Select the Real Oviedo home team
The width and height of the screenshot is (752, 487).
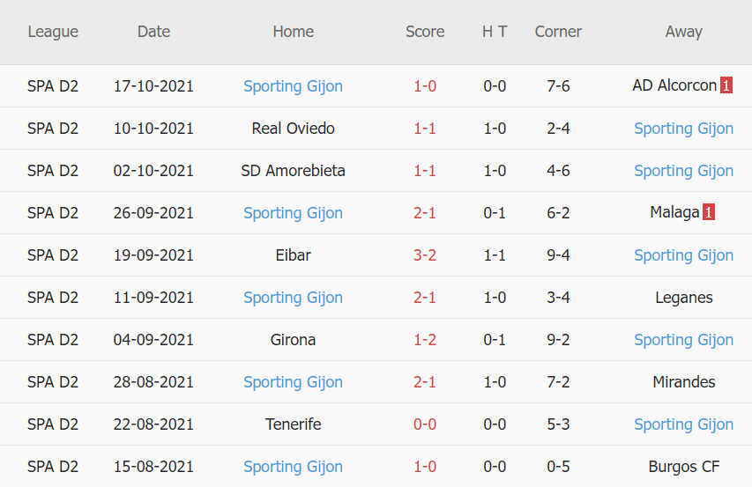coord(293,129)
